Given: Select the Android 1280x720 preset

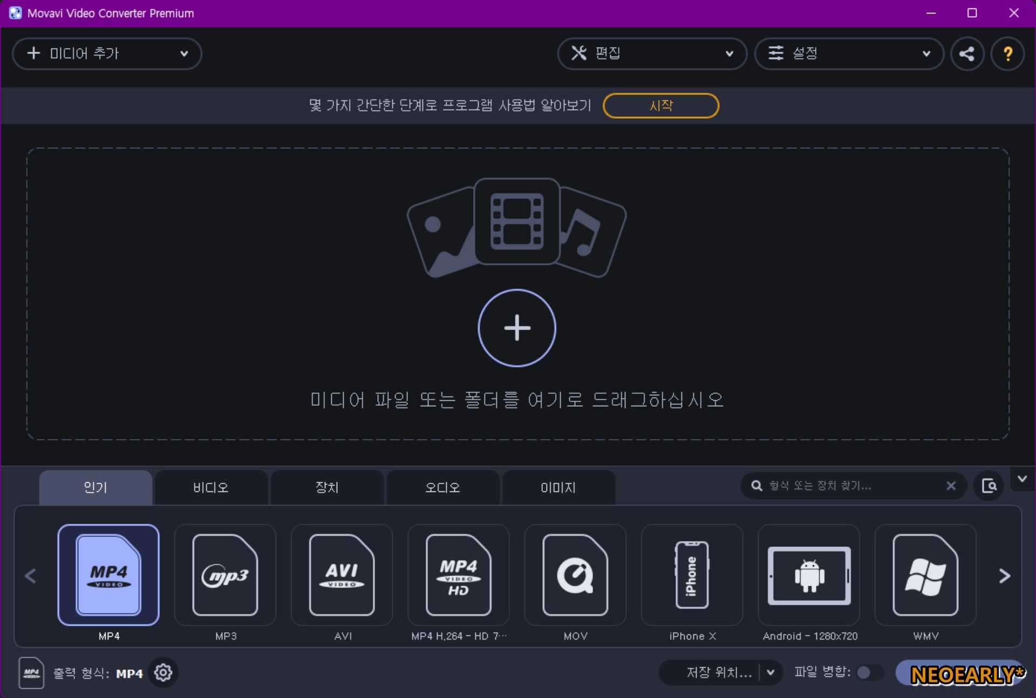Looking at the screenshot, I should [809, 575].
